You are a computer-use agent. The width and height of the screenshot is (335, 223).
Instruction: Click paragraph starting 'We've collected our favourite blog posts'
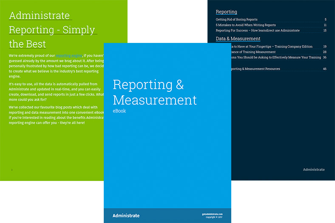point(56,115)
